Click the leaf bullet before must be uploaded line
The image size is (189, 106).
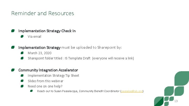(13, 48)
